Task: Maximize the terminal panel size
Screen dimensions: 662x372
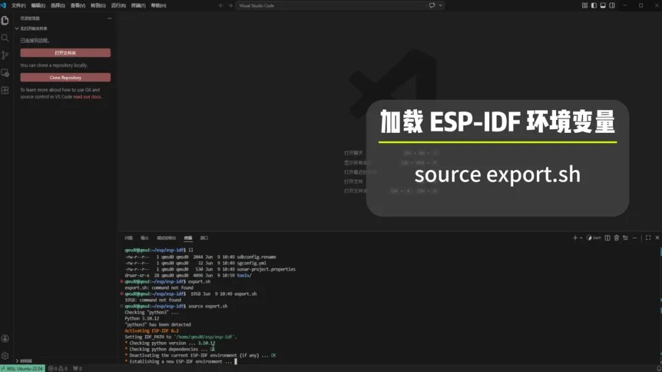Action: click(x=648, y=238)
